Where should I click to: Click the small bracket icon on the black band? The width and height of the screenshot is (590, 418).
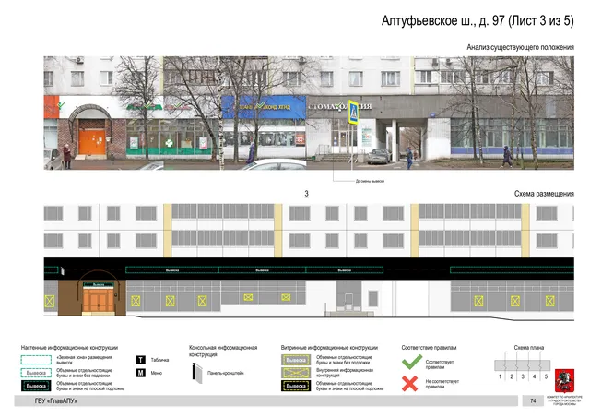[63, 270]
